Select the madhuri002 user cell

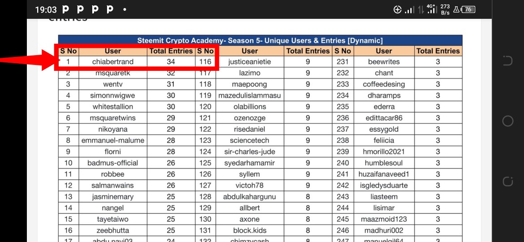point(384,231)
